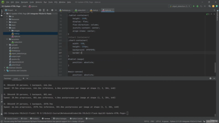Click the stop run button
Image resolution: width=219 pixels, height=123 pixels.
coord(205,6)
